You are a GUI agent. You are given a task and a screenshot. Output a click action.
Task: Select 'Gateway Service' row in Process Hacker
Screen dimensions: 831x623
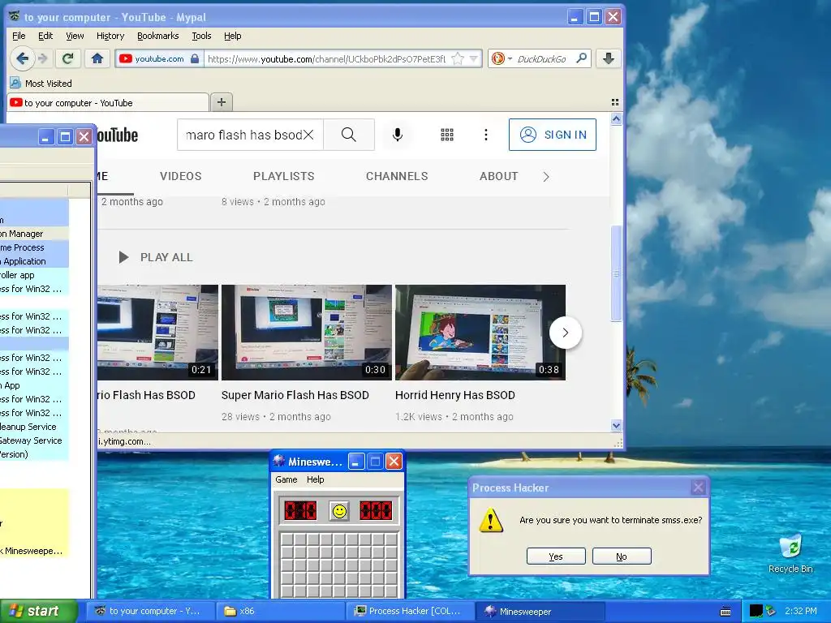tap(34, 440)
